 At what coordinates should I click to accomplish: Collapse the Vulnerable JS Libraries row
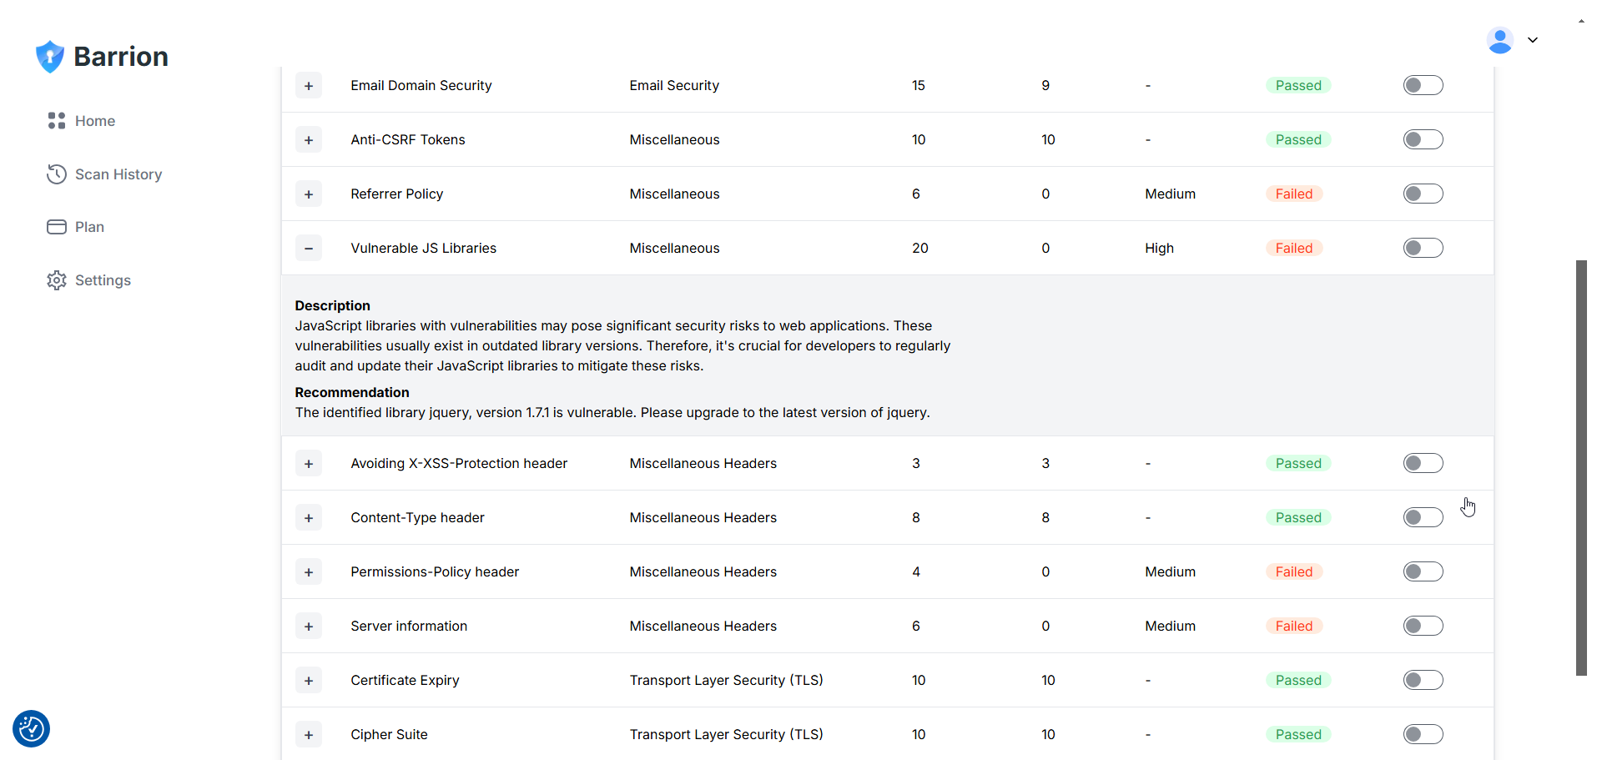(x=309, y=248)
